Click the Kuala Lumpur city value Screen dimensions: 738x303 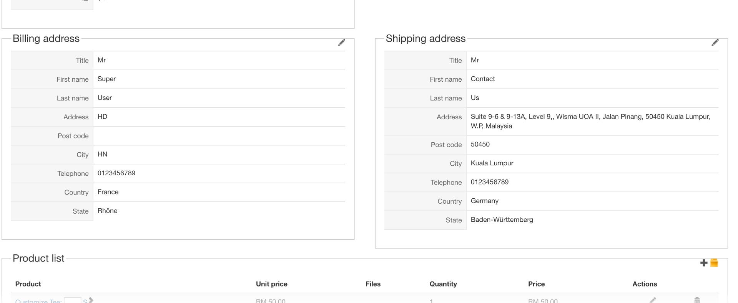(x=492, y=163)
